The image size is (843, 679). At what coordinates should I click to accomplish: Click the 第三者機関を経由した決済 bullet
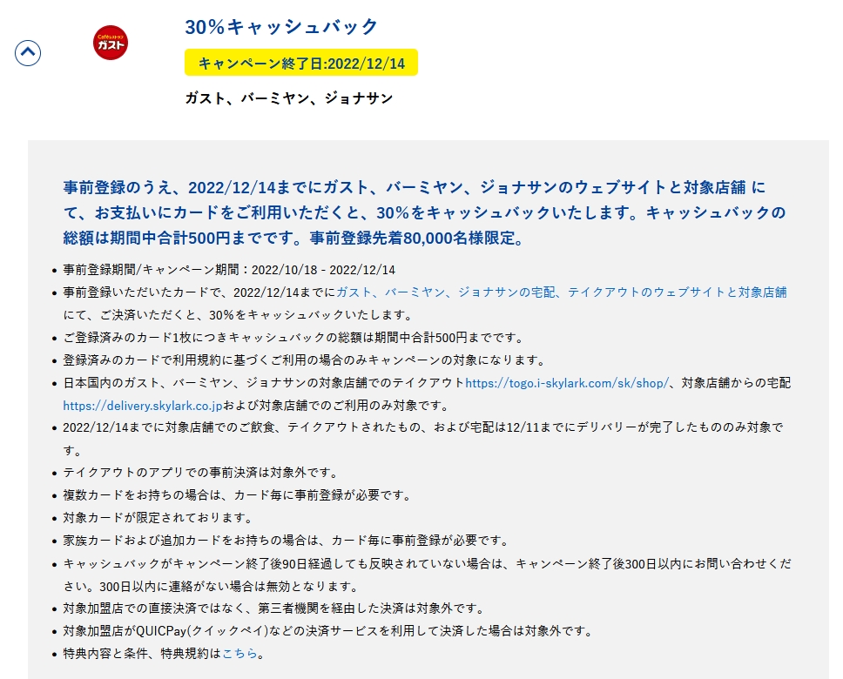[x=274, y=608]
